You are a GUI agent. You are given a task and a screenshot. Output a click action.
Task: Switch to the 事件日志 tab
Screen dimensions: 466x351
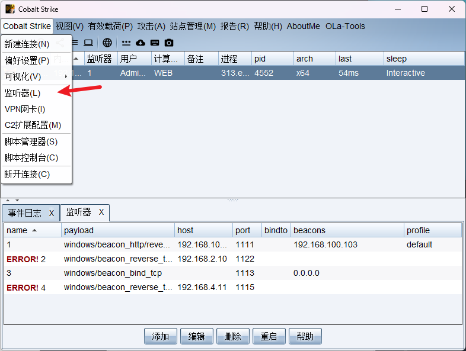point(25,213)
